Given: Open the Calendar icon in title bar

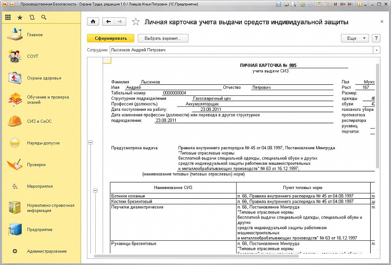Looking at the screenshot, I should (x=326, y=4).
